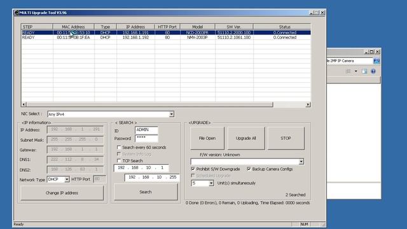Click the device list scrollbar right arrow
The height and width of the screenshot is (229, 407).
(x=308, y=104)
